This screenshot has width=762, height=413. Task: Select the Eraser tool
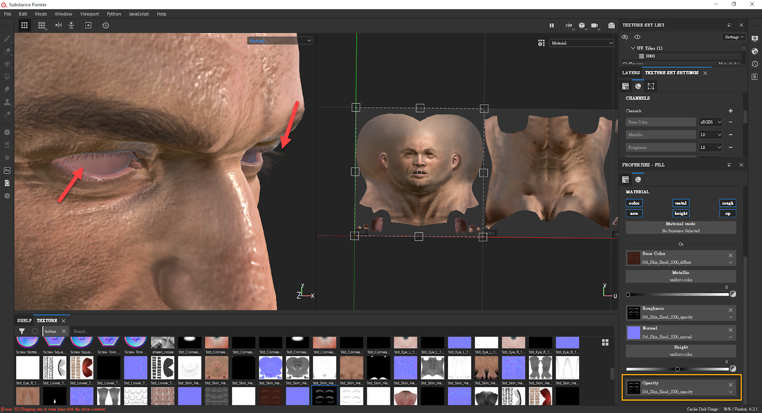pyautogui.click(x=7, y=51)
